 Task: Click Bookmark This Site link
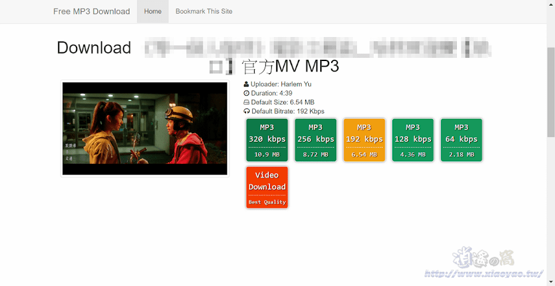pos(204,11)
